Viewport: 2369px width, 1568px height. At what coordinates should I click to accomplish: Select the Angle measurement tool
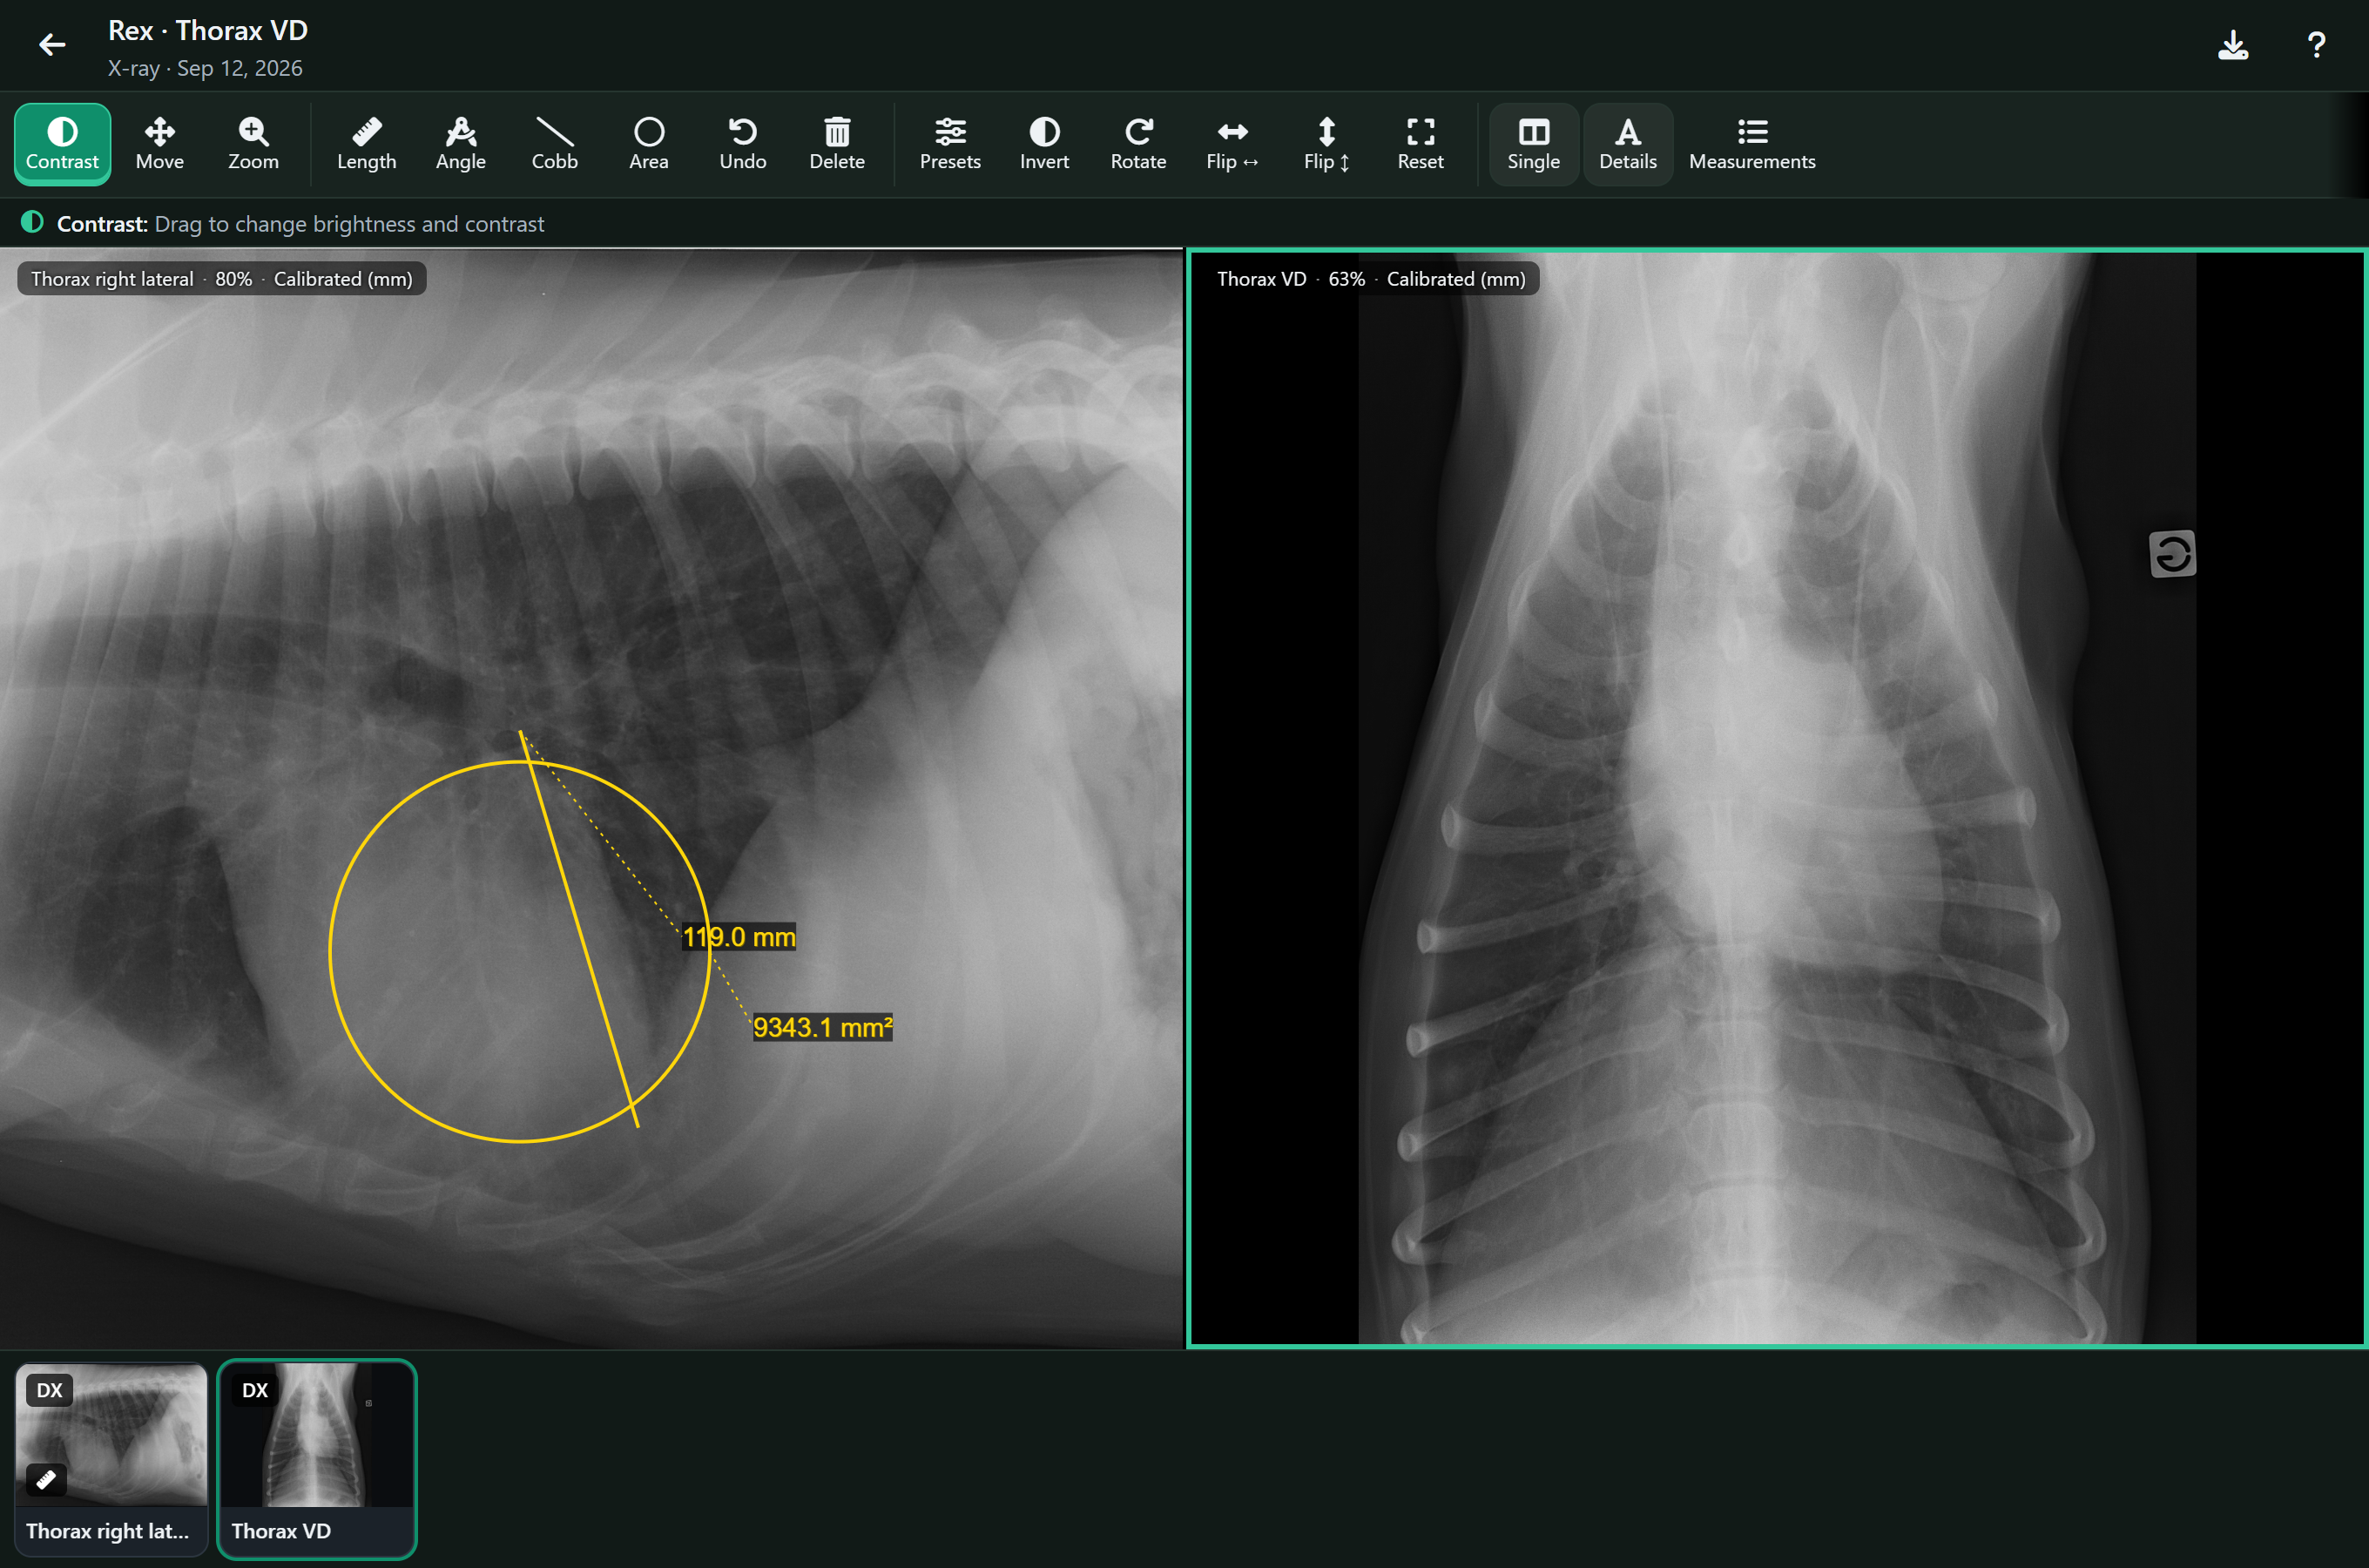461,145
